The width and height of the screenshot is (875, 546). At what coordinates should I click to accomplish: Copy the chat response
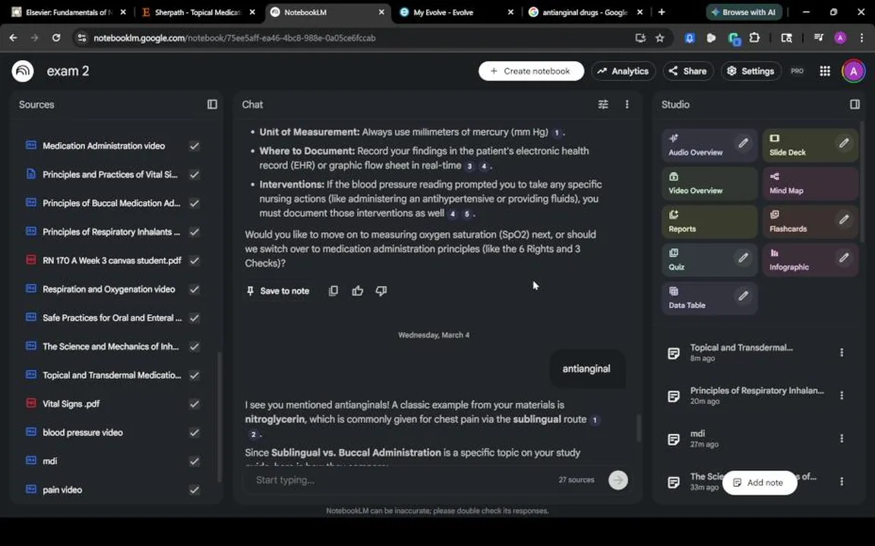[x=333, y=291]
